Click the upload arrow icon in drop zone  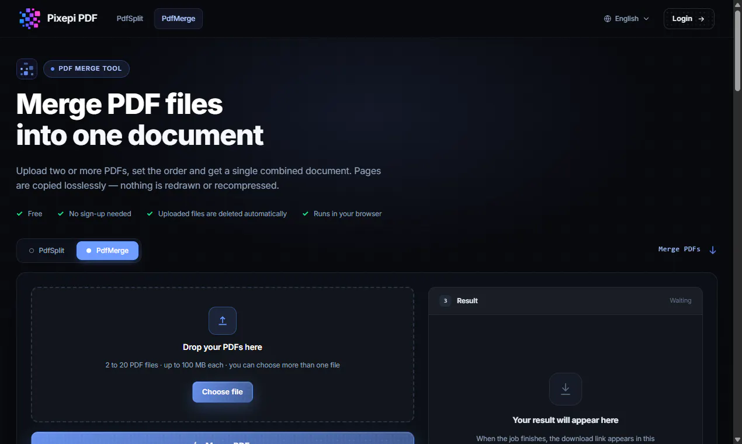pyautogui.click(x=223, y=321)
